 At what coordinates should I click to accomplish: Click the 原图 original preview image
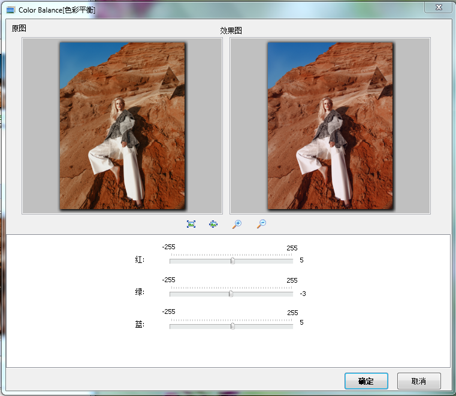point(122,126)
